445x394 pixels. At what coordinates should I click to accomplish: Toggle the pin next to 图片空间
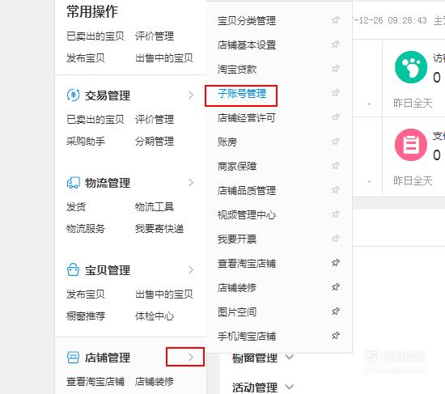point(336,311)
